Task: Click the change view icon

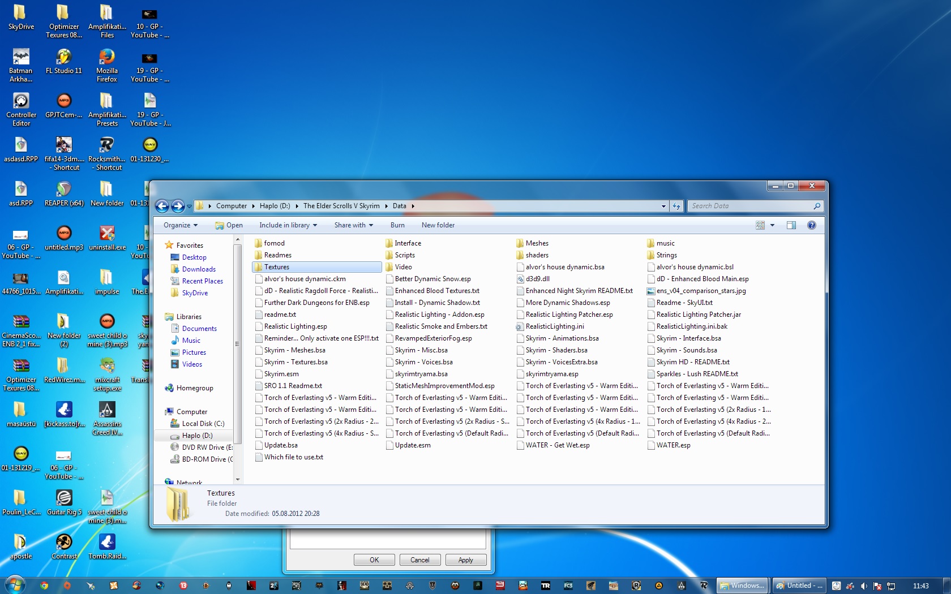Action: [760, 225]
